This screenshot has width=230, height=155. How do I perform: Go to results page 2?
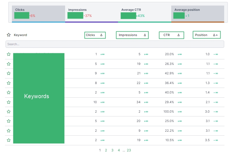coord(106,150)
